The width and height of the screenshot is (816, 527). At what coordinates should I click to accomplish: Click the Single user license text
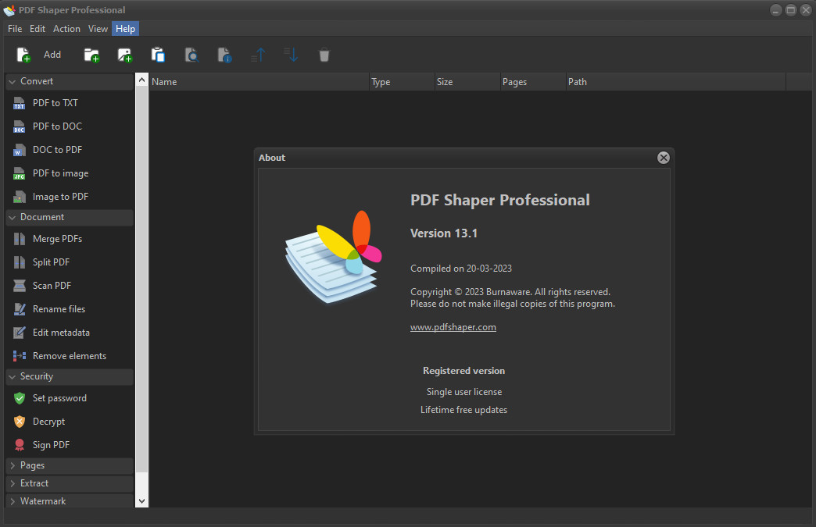pyautogui.click(x=464, y=392)
